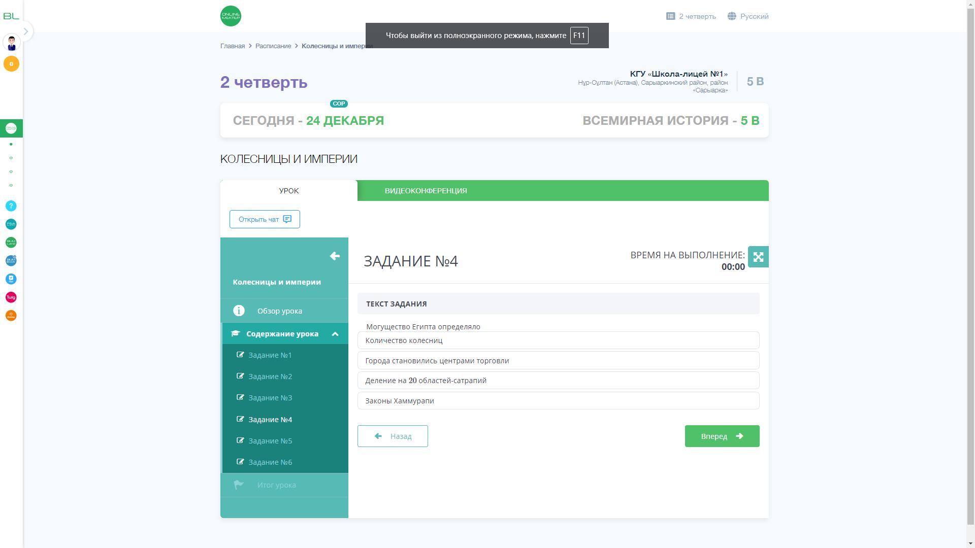Open the pink Twig sidebar icon

11,297
